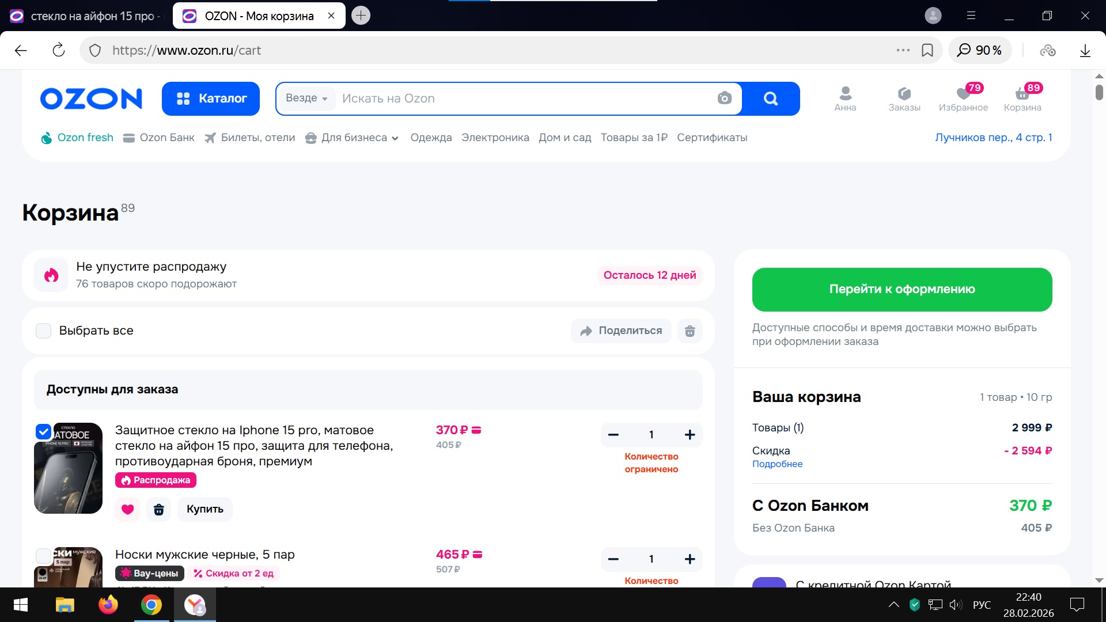Select the Носки мужские item checkbox
1106x622 pixels.
(44, 556)
